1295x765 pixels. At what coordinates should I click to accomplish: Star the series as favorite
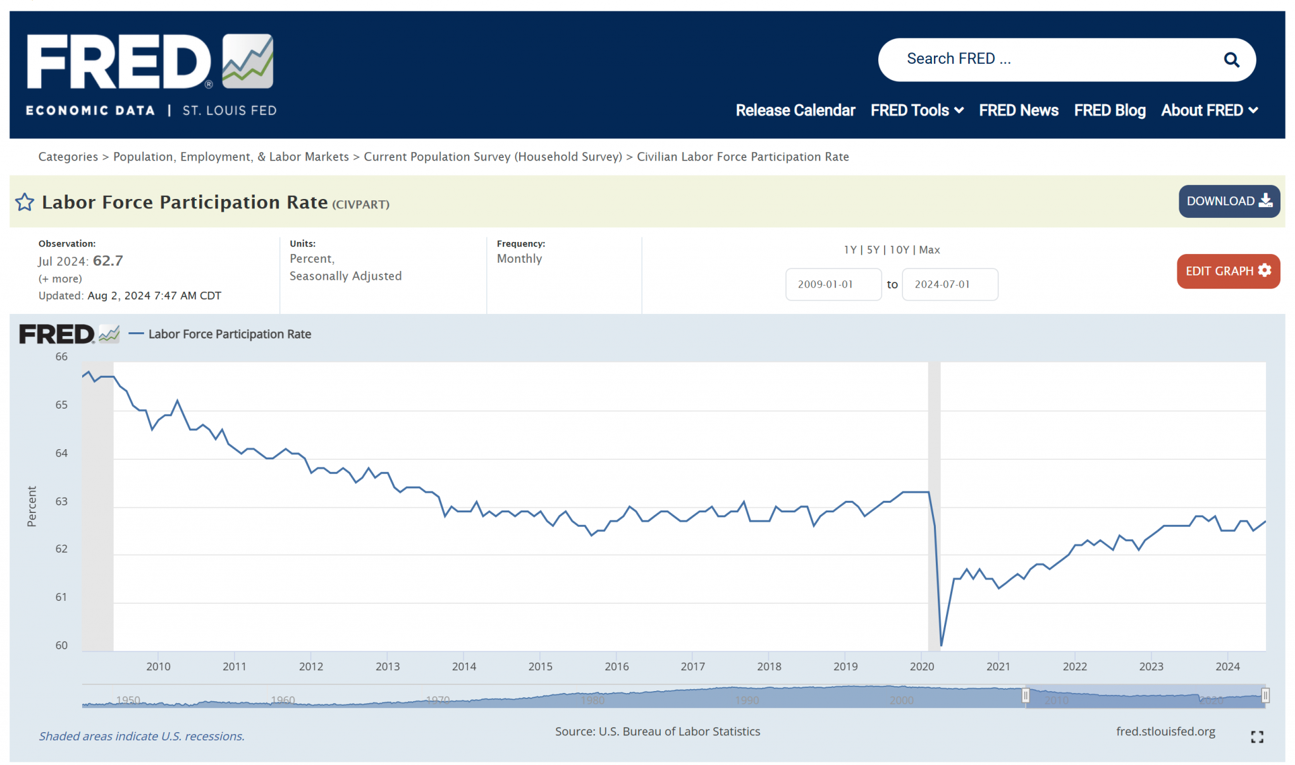coord(25,202)
